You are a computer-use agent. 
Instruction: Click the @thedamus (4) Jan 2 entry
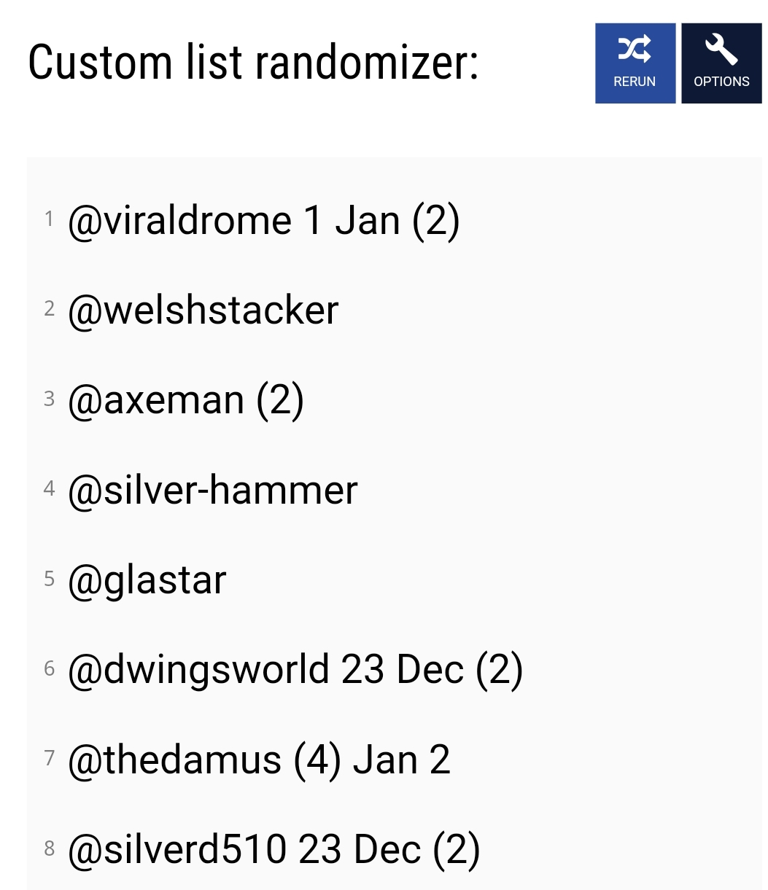(x=258, y=760)
